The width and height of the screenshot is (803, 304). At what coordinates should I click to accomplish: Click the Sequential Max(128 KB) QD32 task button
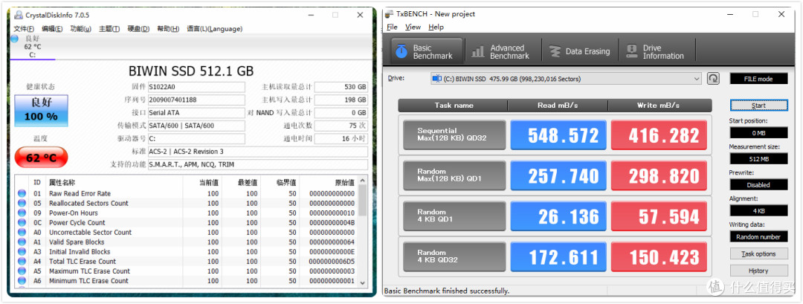[454, 135]
